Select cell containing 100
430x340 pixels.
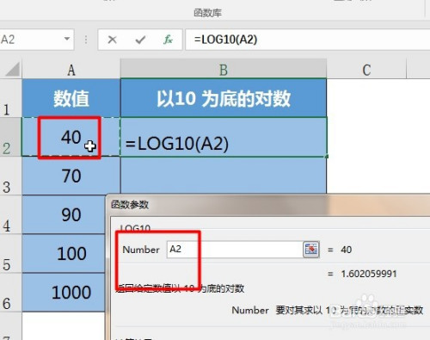click(64, 254)
